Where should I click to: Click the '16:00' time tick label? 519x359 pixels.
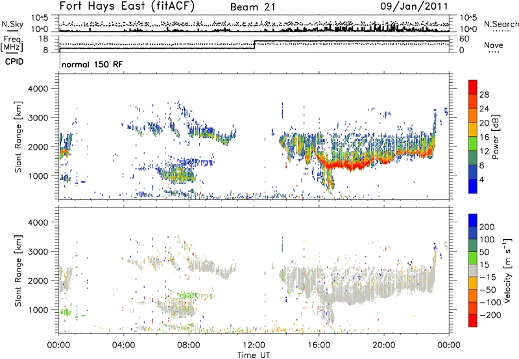tap(319, 345)
